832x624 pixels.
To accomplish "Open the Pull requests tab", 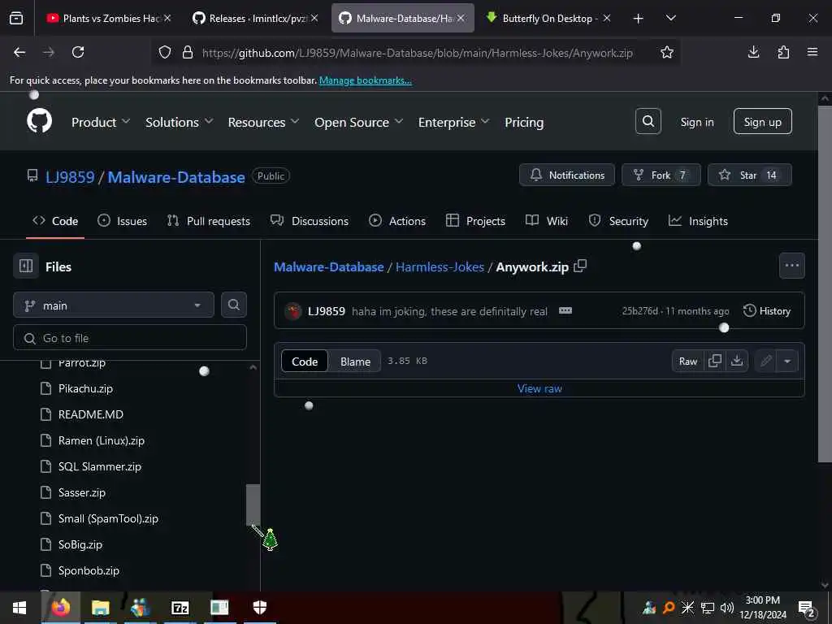I will click(209, 221).
